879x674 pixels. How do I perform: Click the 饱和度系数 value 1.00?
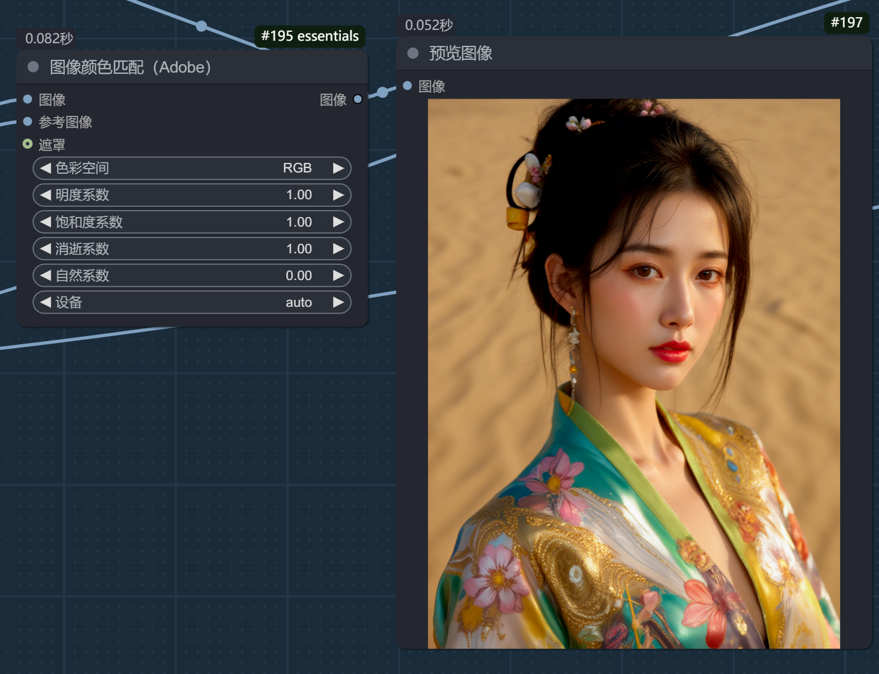tap(299, 222)
